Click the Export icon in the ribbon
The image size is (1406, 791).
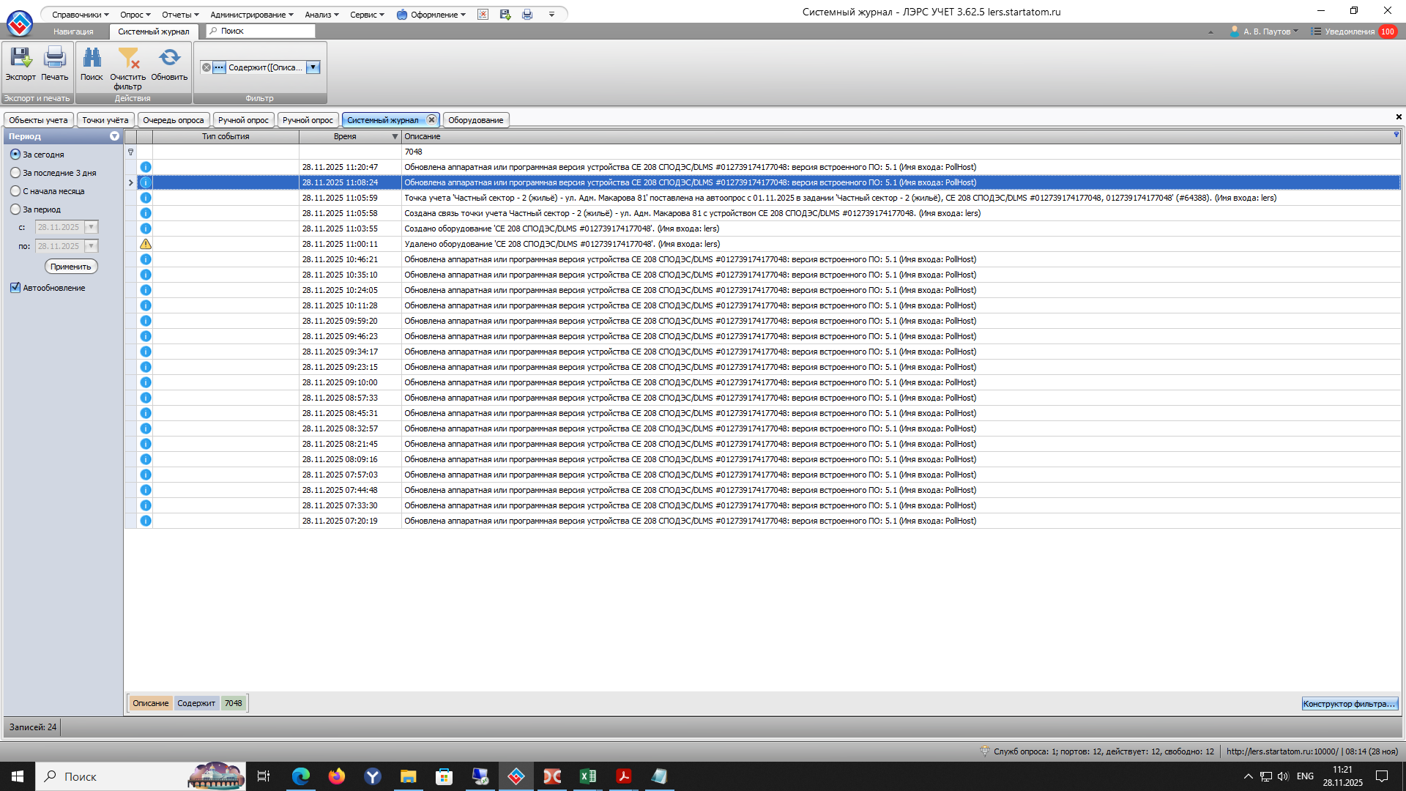point(21,59)
